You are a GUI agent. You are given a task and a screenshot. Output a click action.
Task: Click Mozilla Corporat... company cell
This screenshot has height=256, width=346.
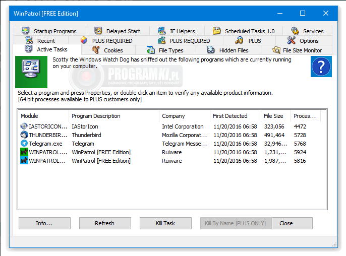[x=184, y=135]
